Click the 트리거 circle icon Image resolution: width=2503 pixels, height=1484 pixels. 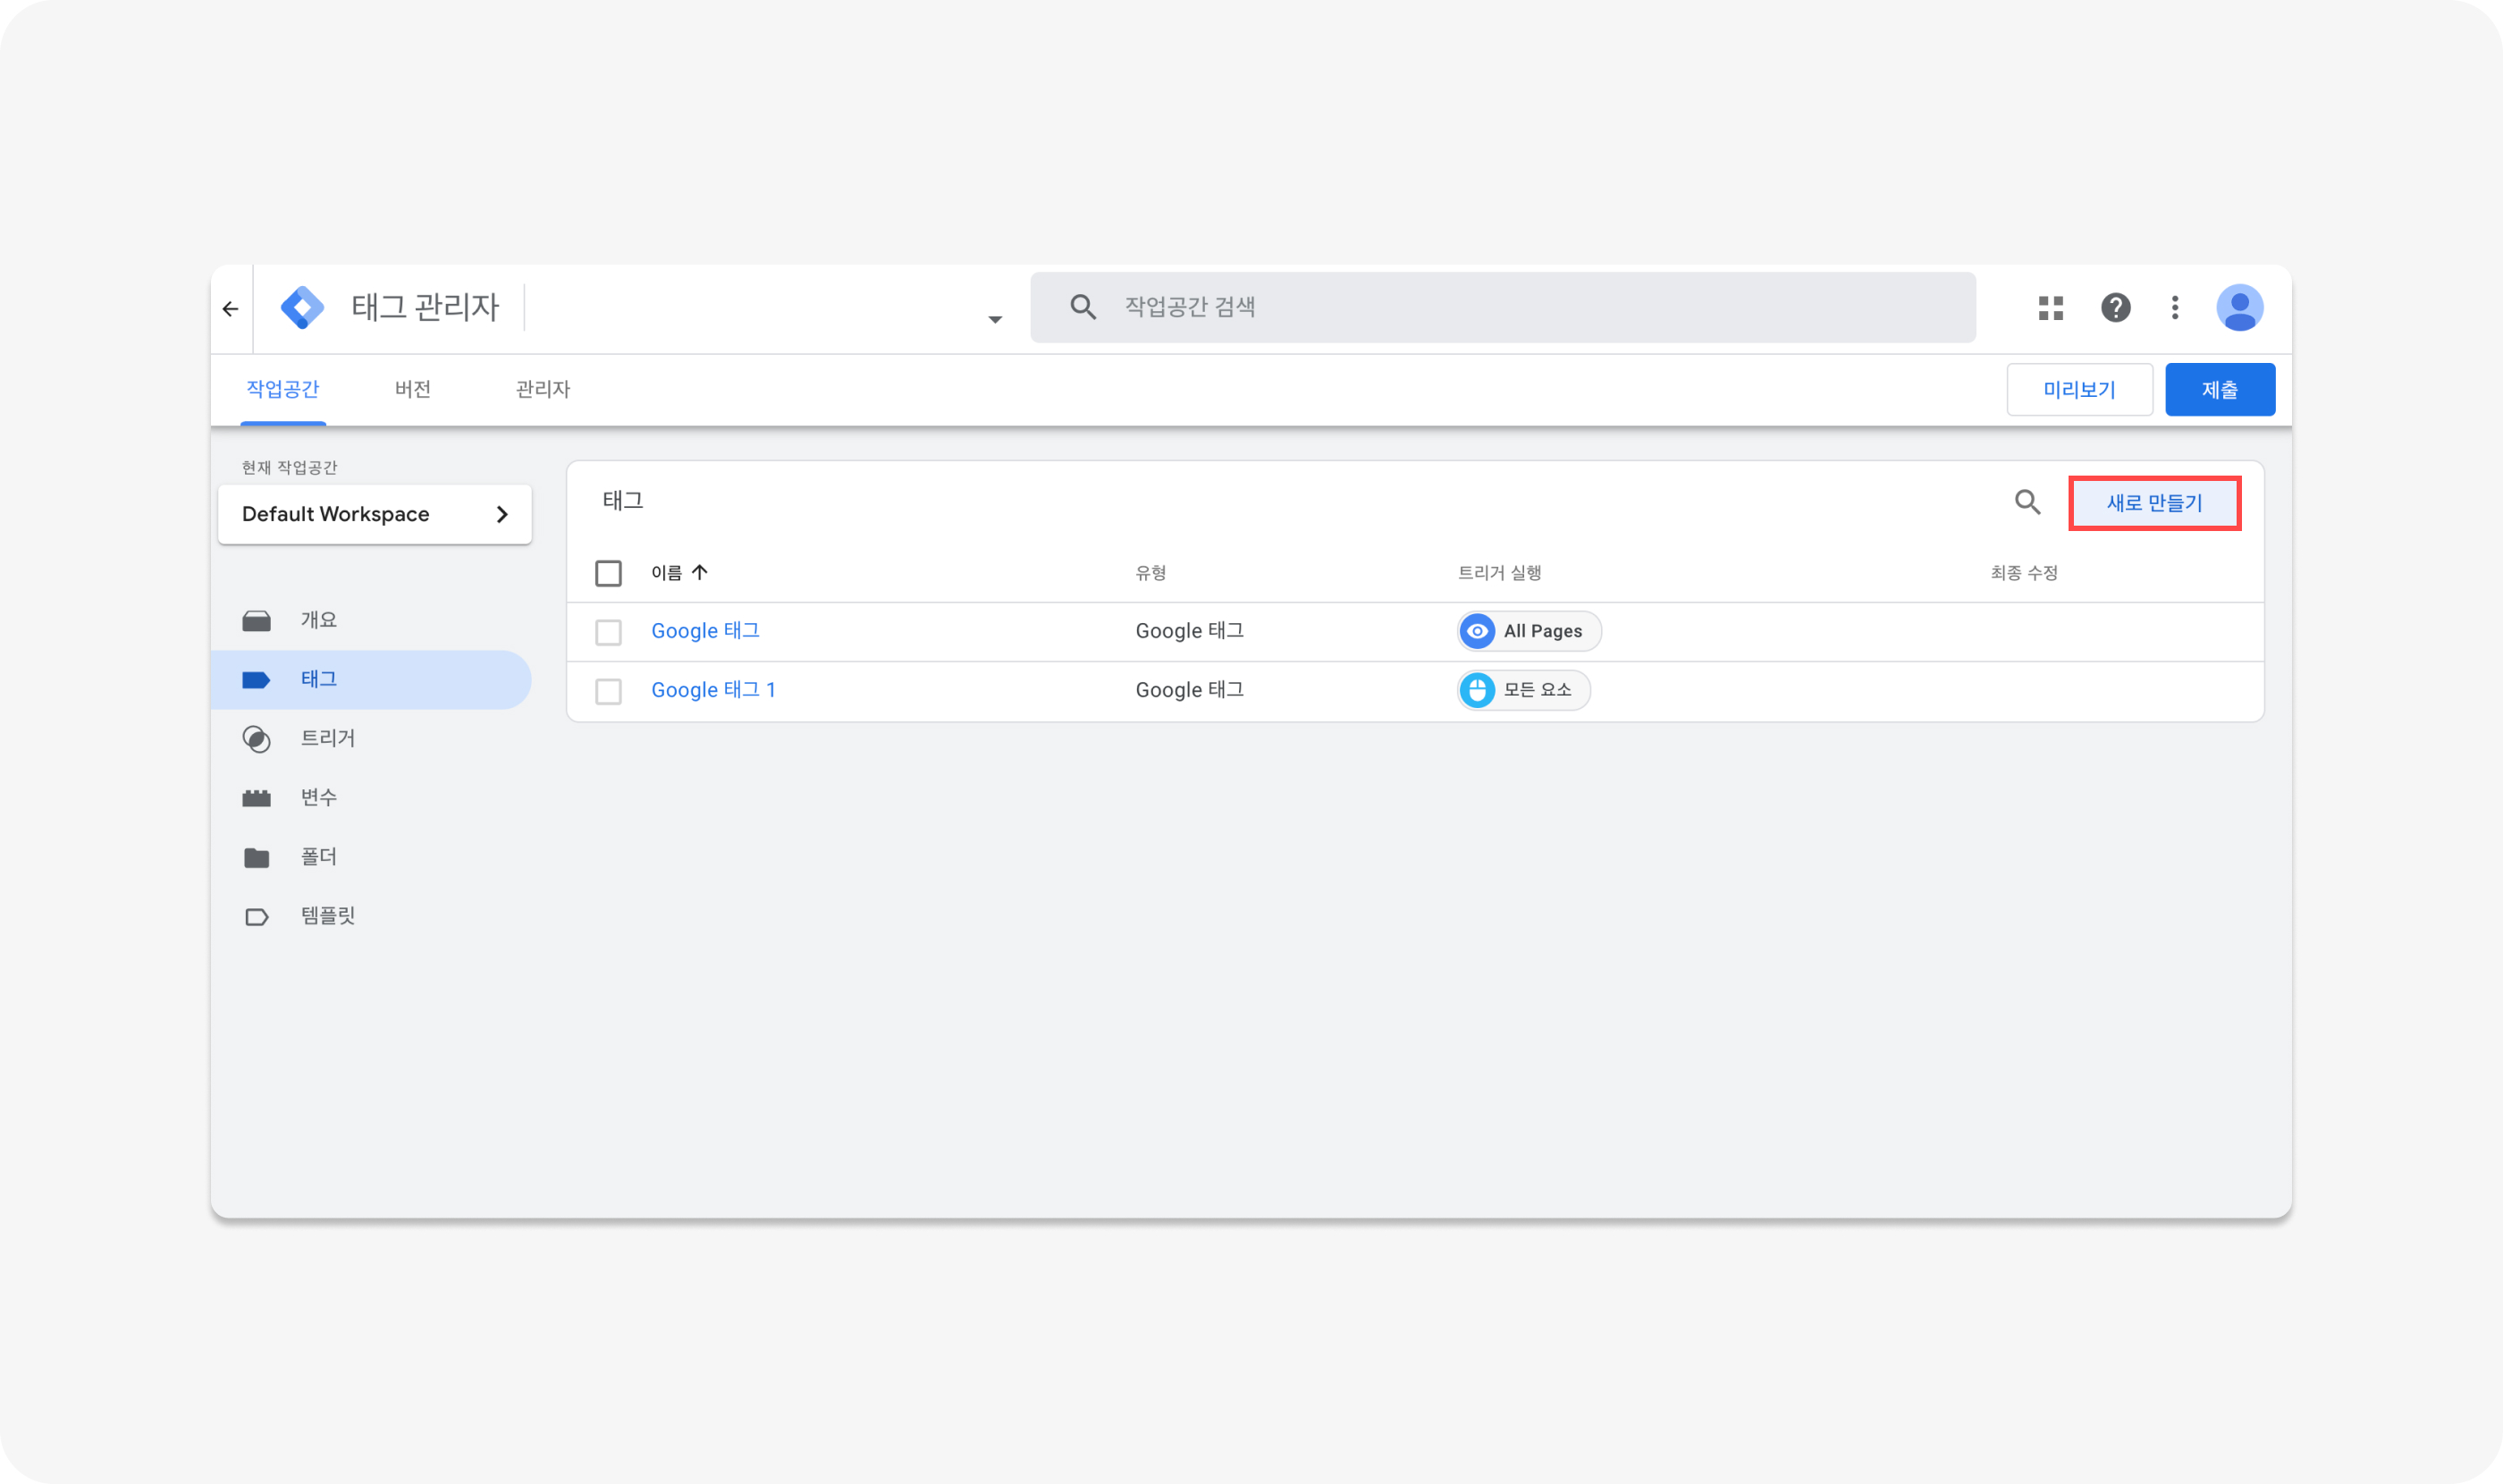tap(256, 739)
